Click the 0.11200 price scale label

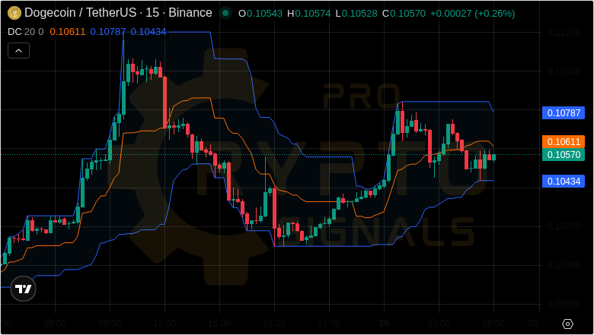564,33
